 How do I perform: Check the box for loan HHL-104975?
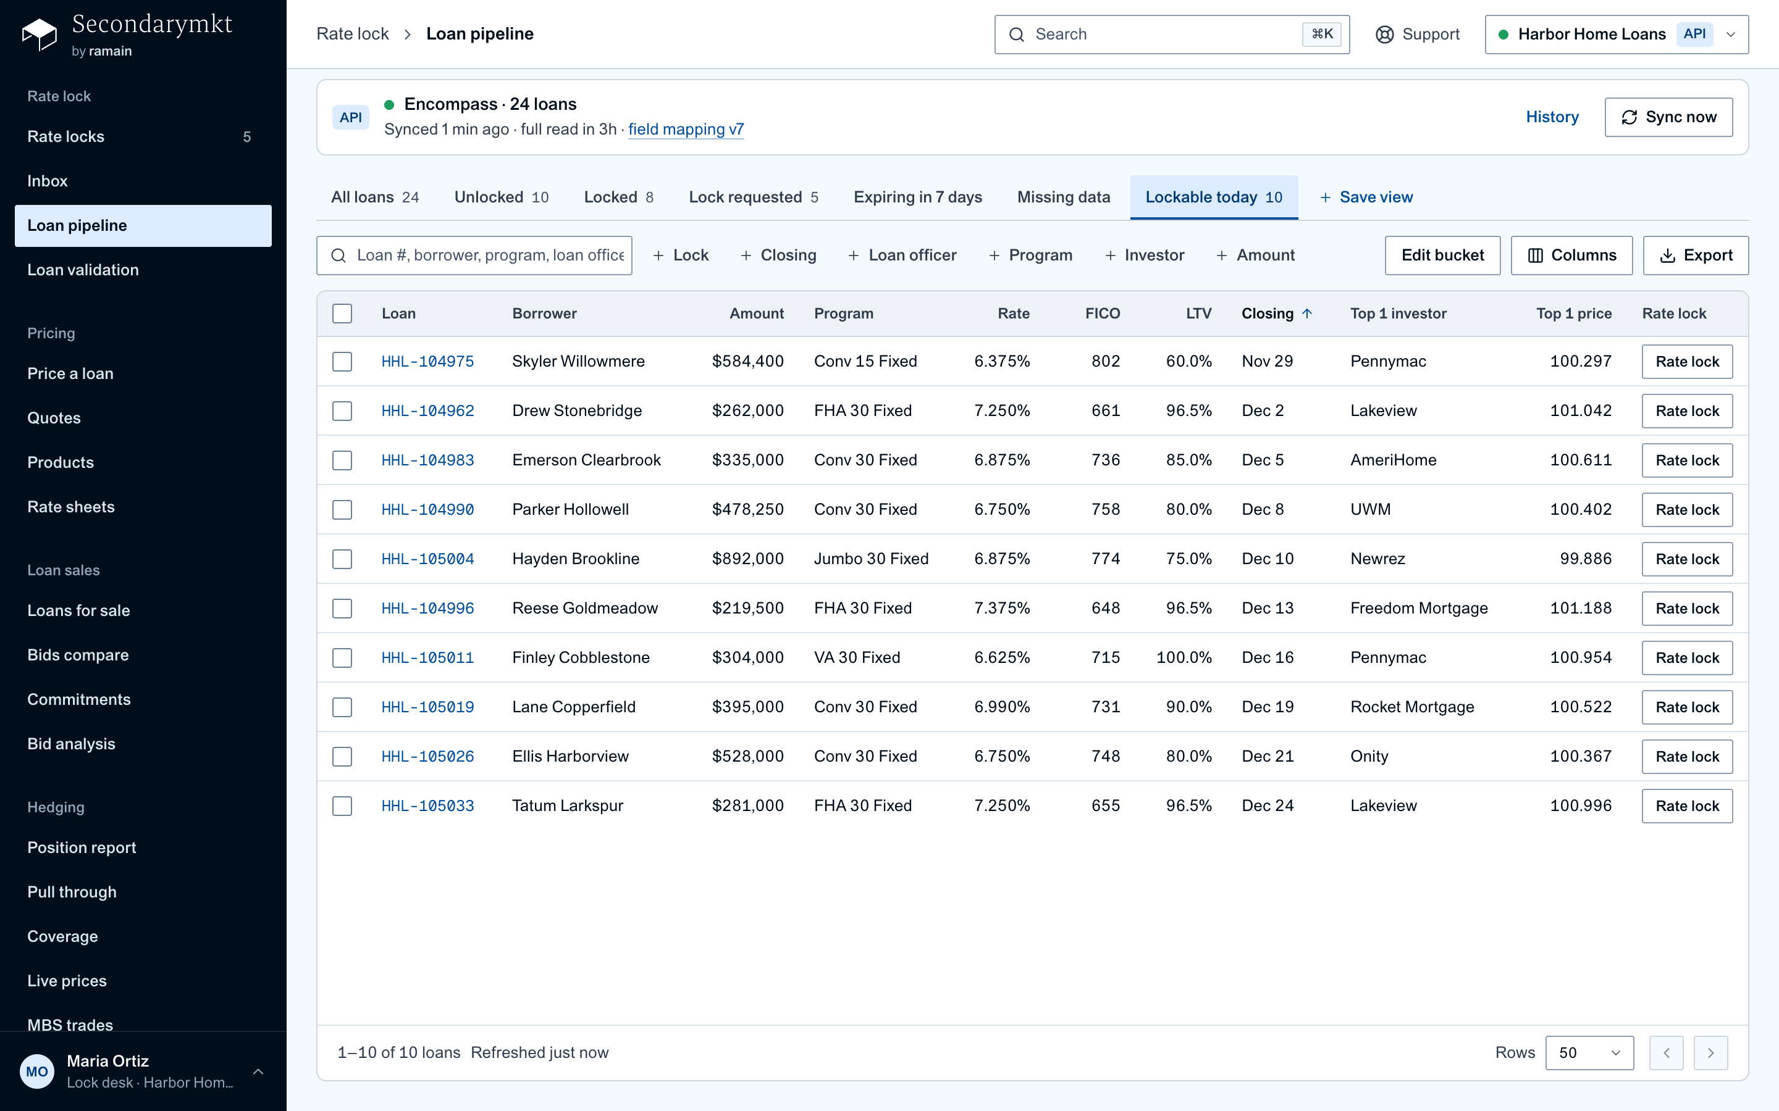(x=342, y=362)
